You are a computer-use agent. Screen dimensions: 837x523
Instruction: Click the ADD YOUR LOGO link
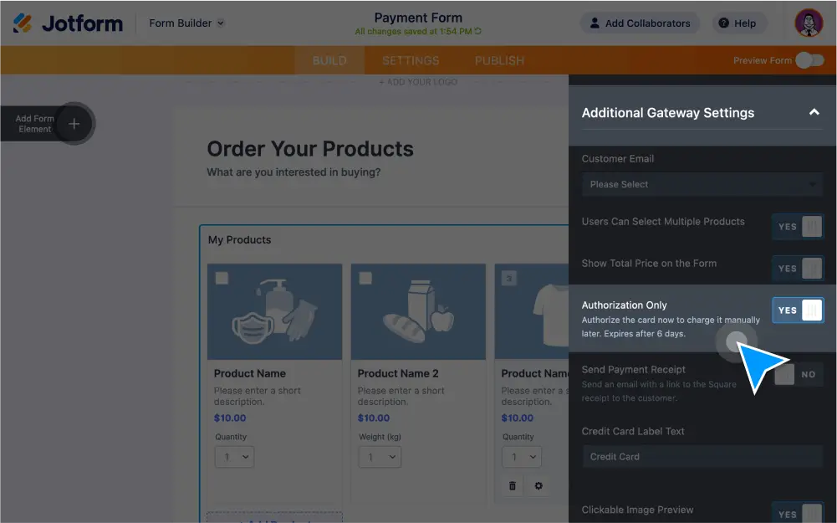pos(417,82)
